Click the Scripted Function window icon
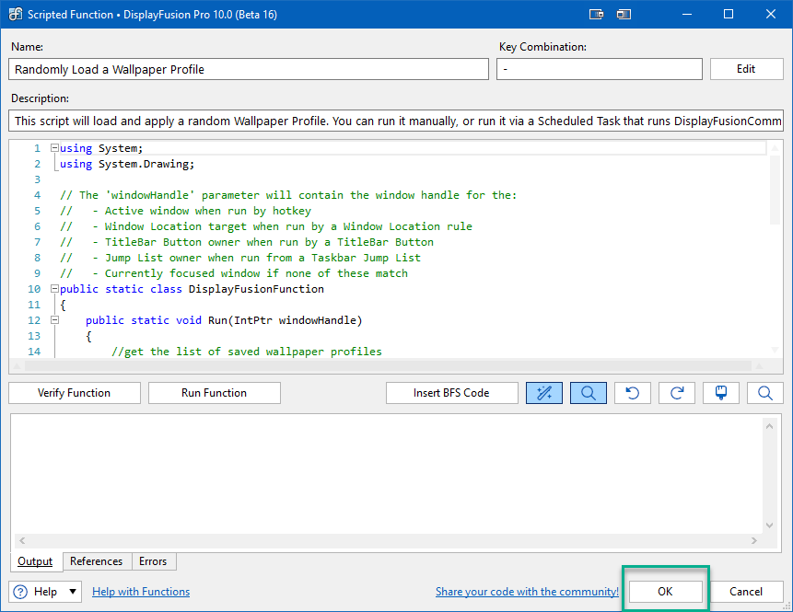Screen dimensions: 793x612 (x=15, y=14)
